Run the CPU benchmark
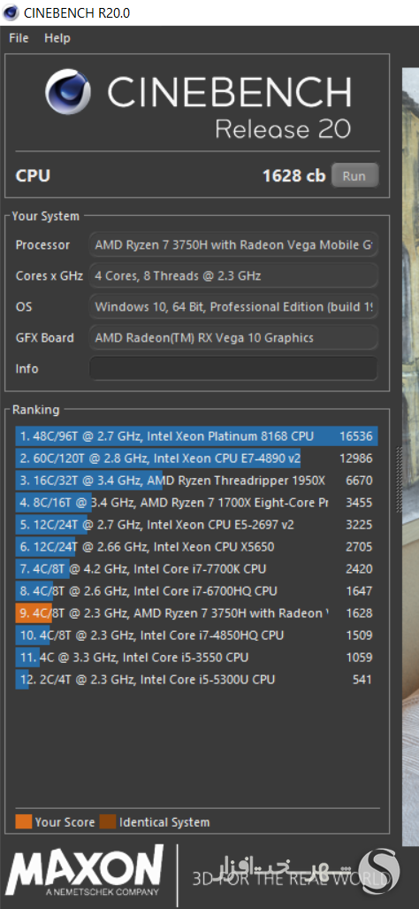 (x=354, y=175)
